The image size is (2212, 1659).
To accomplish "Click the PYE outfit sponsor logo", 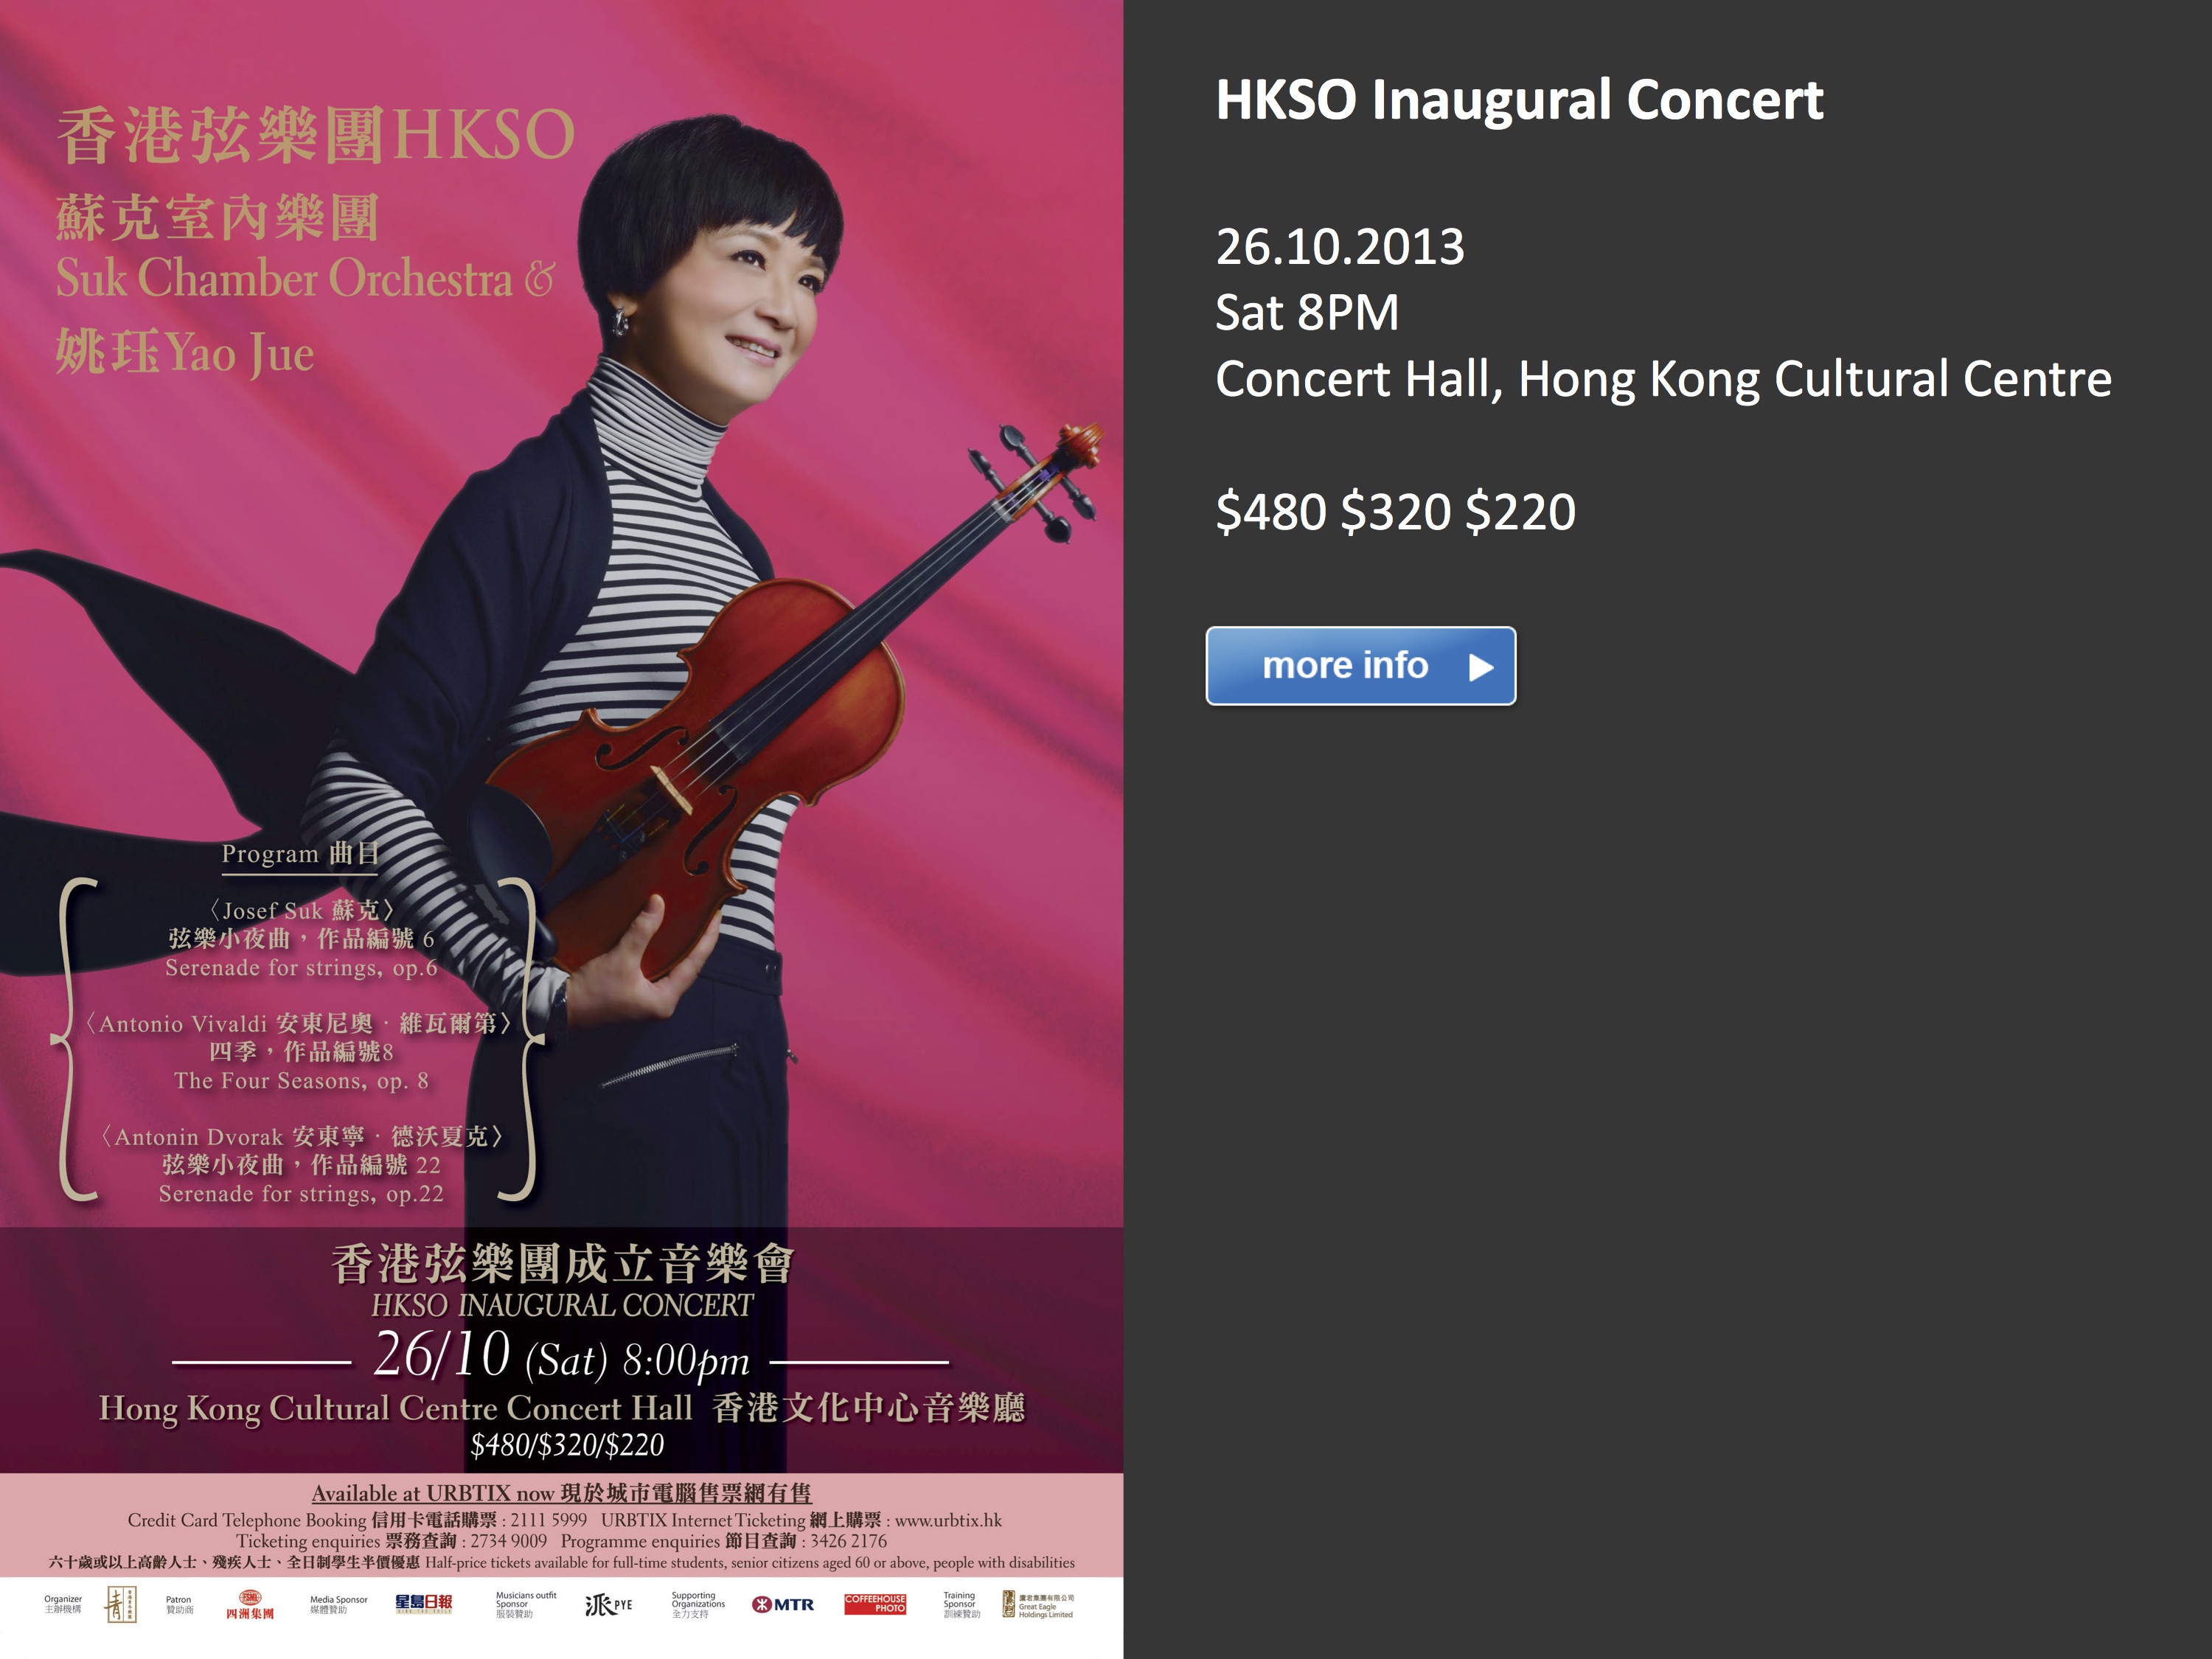I will tap(608, 1605).
